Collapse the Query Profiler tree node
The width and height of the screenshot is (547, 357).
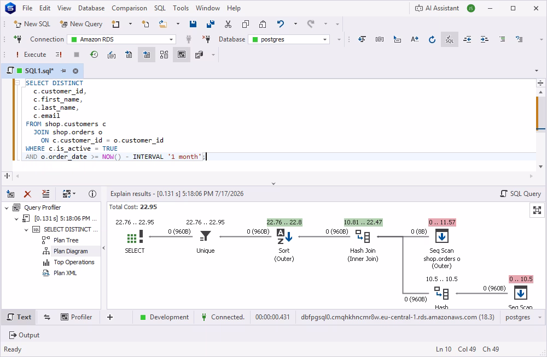click(x=7, y=207)
